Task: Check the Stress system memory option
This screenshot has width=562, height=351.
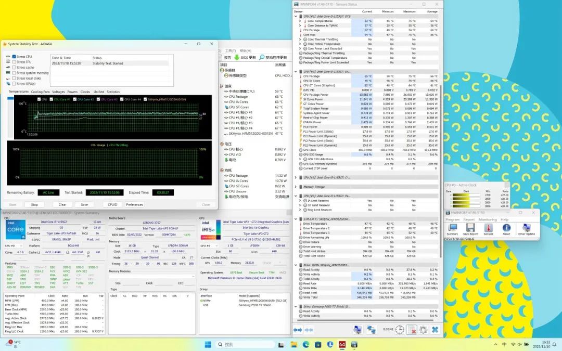Action: pos(14,73)
